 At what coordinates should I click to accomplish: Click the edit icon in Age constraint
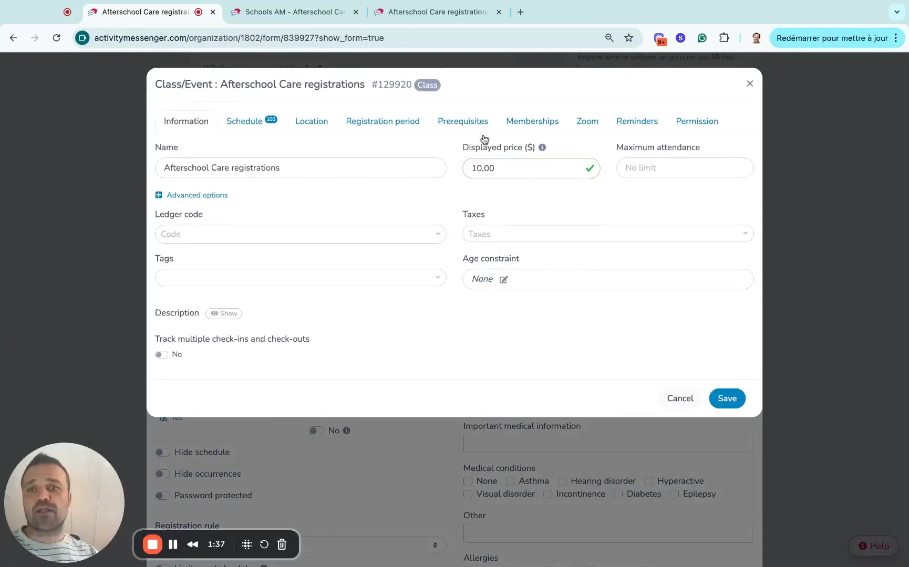coord(503,279)
